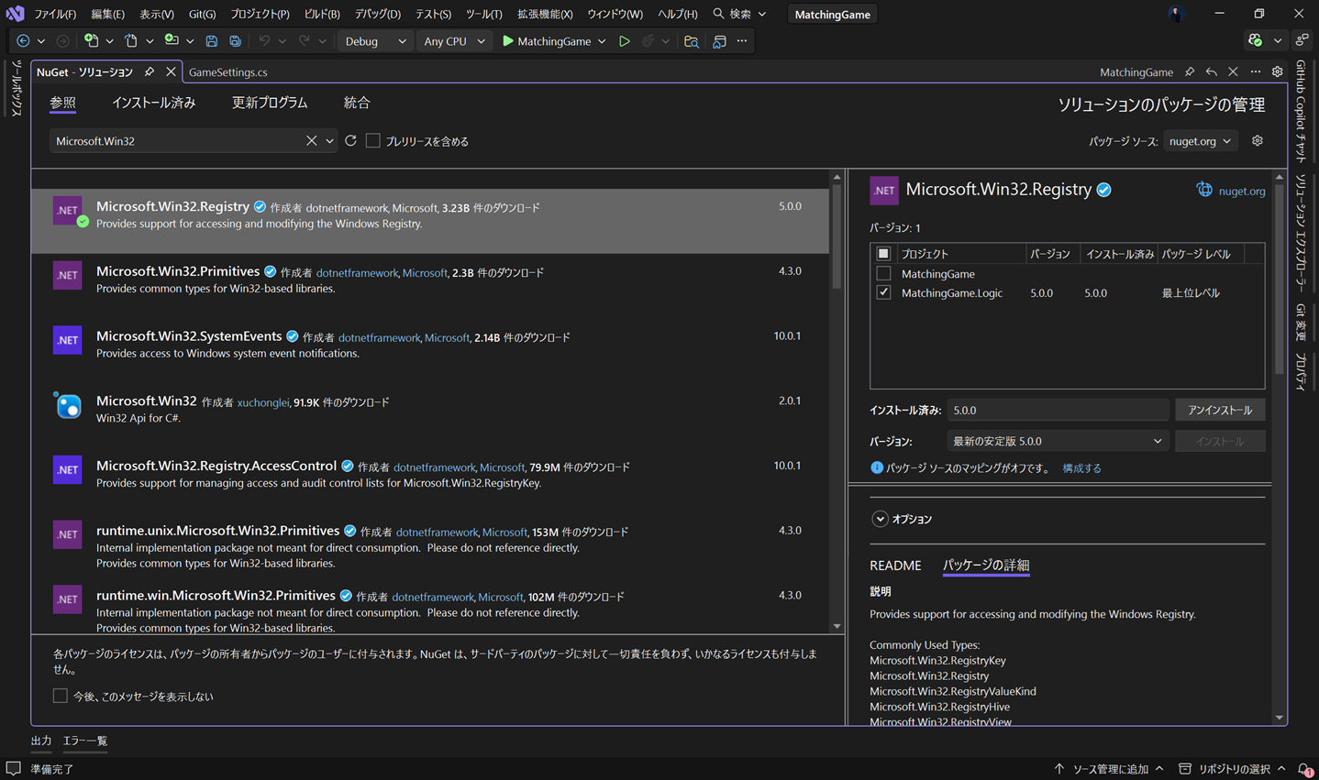Open the ツールボックス sidebar on the left

[x=13, y=87]
